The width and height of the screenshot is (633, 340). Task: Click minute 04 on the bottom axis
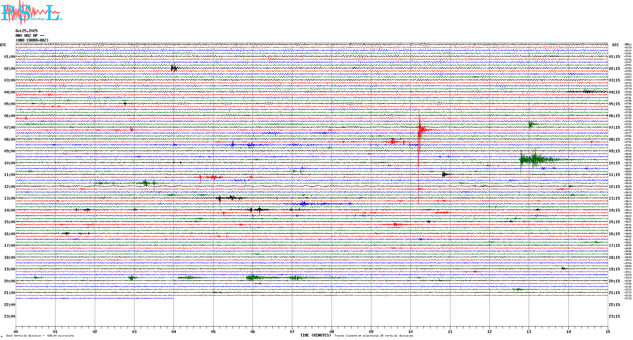(174, 331)
